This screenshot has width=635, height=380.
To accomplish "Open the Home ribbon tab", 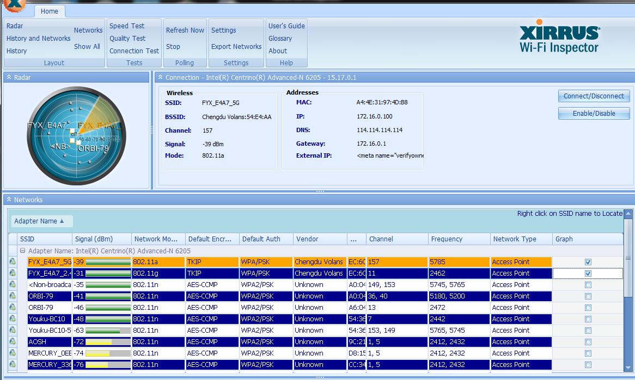I will [49, 11].
